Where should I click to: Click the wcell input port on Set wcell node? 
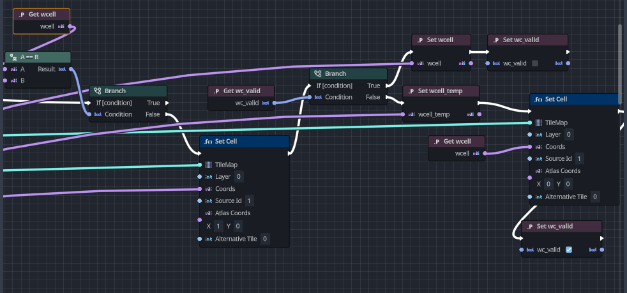pyautogui.click(x=412, y=63)
